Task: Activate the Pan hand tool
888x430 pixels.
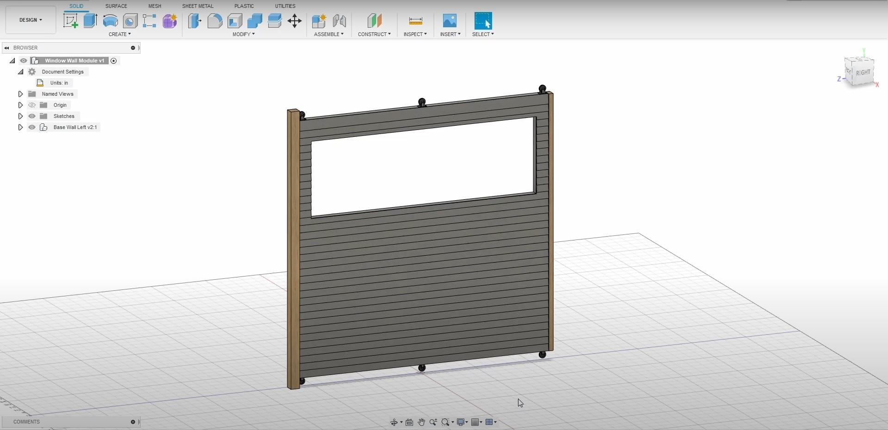Action: click(x=421, y=422)
